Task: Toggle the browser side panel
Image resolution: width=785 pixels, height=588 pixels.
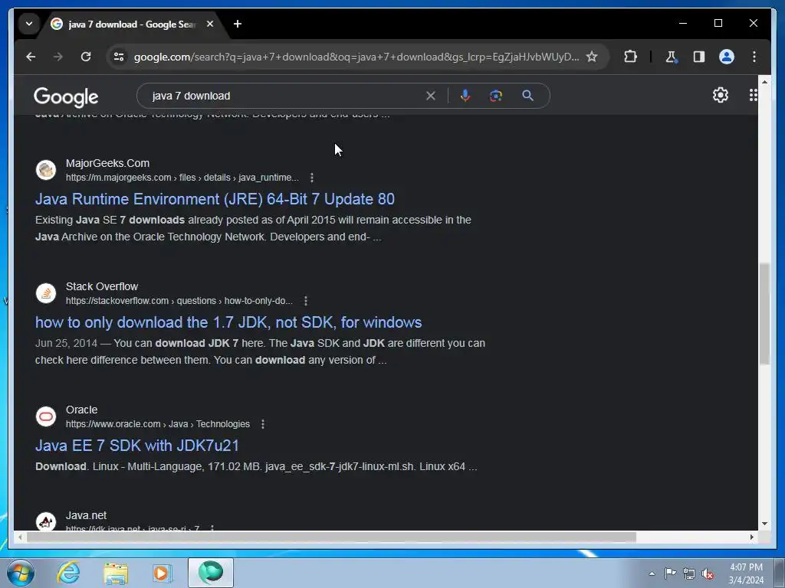Action: click(699, 57)
